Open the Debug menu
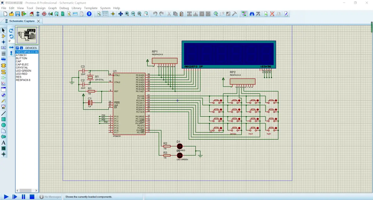 tap(64, 8)
